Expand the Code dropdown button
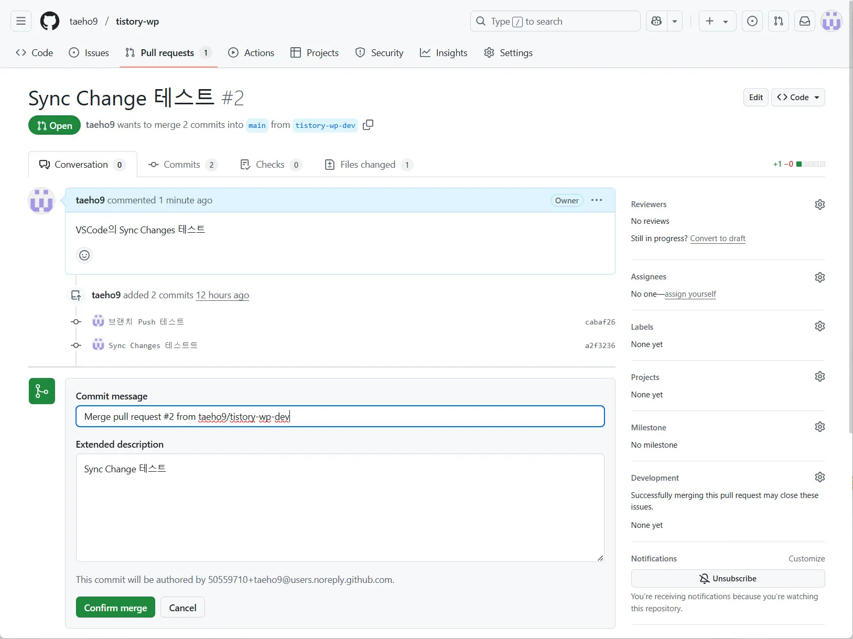The image size is (853, 639). click(x=797, y=98)
